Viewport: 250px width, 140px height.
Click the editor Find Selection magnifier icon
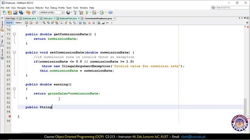(44, 23)
